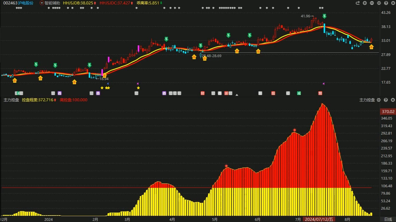Screen dimensions: 396x222
Task: Click the red 派 dividend event marker
Action: pyautogui.click(x=226, y=93)
